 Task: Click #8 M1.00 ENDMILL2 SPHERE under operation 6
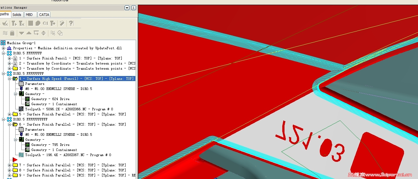[59, 134]
